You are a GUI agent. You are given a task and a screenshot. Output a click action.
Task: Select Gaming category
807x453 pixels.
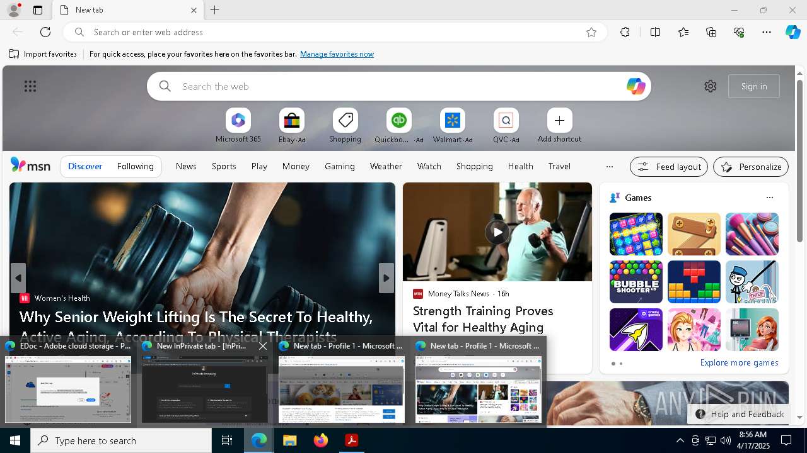pyautogui.click(x=340, y=167)
